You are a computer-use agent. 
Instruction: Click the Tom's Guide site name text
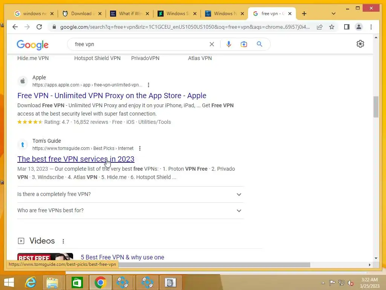pyautogui.click(x=46, y=141)
